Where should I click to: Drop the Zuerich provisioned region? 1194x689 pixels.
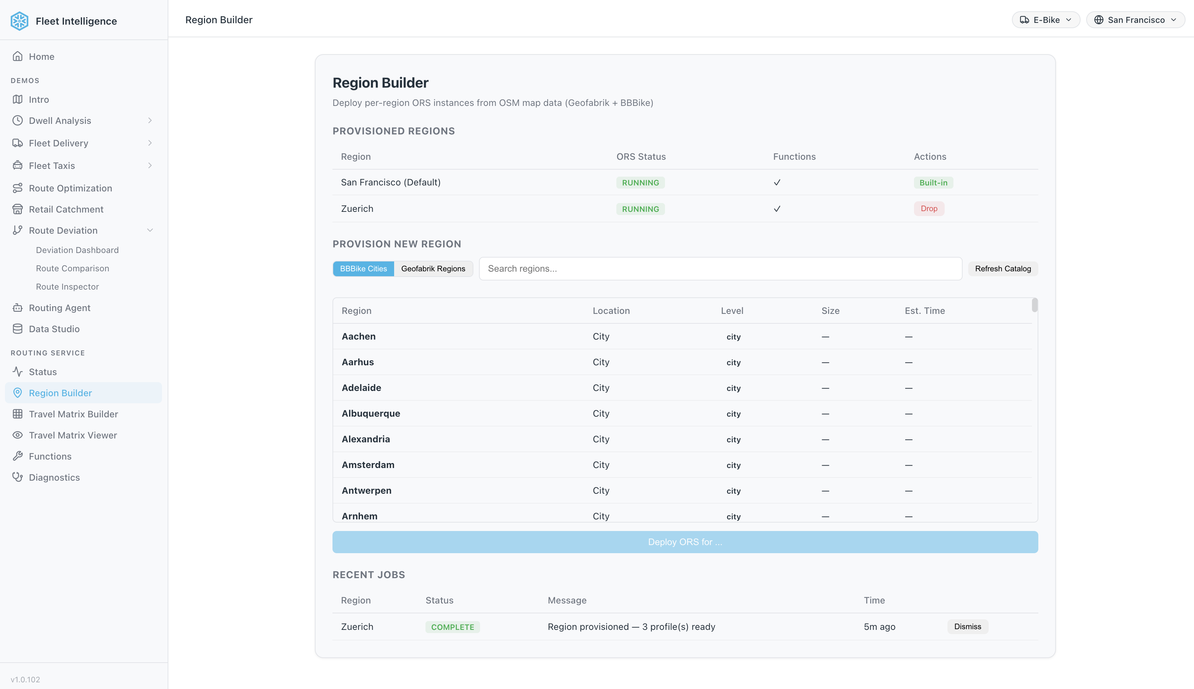pyautogui.click(x=928, y=209)
